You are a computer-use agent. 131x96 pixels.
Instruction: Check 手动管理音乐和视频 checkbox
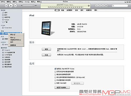[x=55, y=80]
